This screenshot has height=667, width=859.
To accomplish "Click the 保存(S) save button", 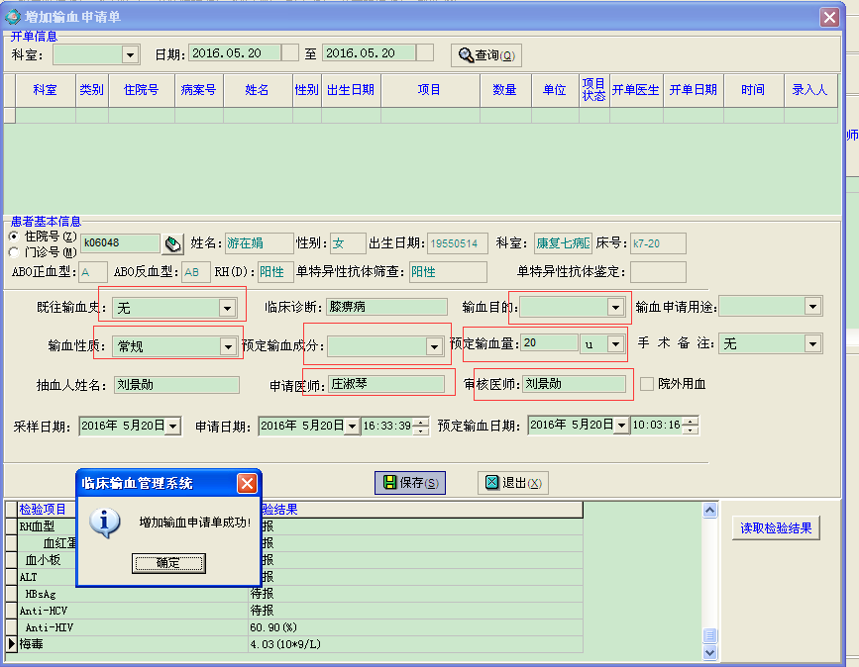I will 410,483.
